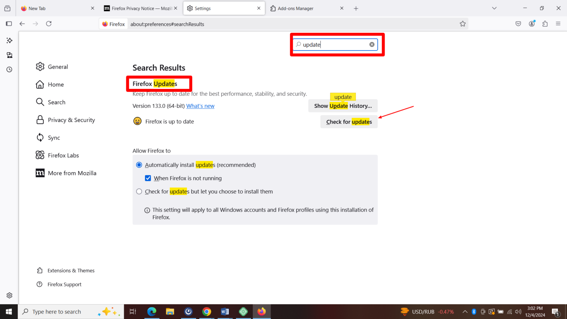567x319 pixels.
Task: Select 'Automatically install updates (recommended)'
Action: click(x=139, y=165)
